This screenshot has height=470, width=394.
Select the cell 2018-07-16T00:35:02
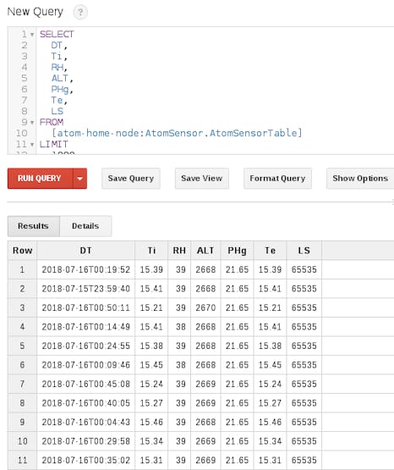coord(86,460)
